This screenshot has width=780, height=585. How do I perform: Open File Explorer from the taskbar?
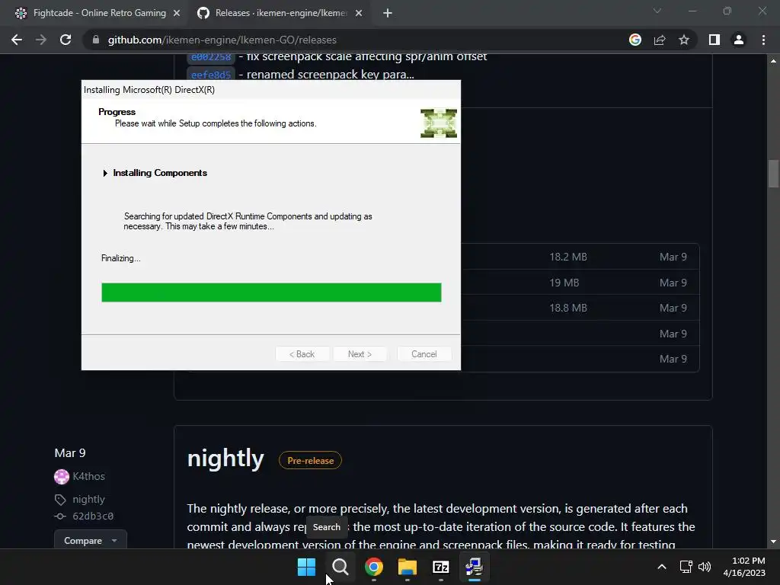click(408, 567)
